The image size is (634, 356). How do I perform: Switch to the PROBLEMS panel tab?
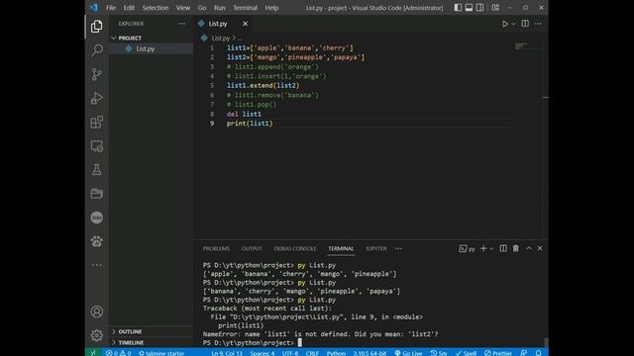pos(216,248)
